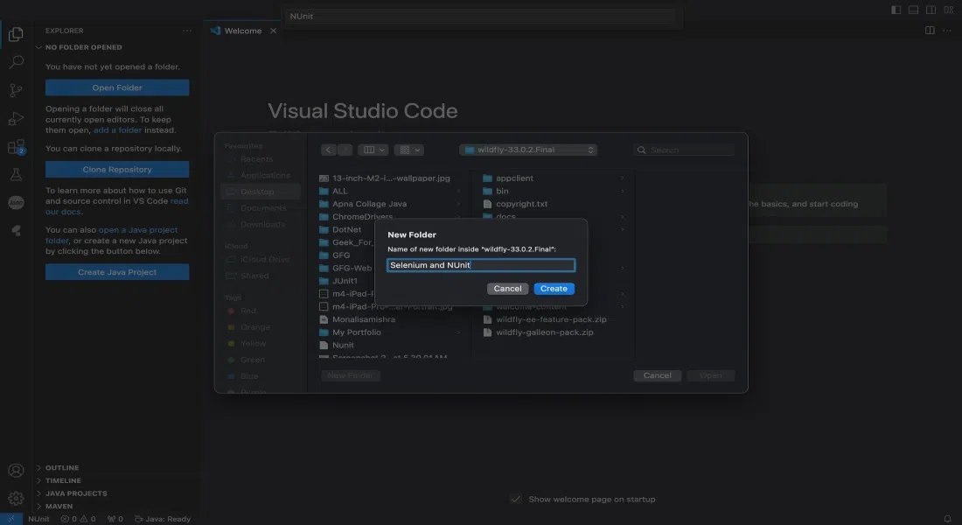Click the split editor icon
Screen dimensions: 962x525
click(x=931, y=31)
